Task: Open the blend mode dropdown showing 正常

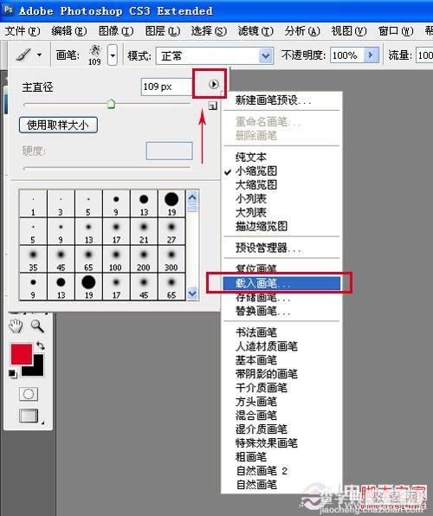Action: (x=215, y=56)
